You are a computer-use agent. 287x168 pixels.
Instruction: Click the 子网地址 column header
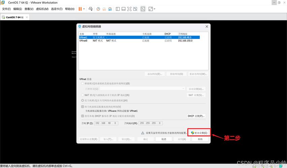183,34
